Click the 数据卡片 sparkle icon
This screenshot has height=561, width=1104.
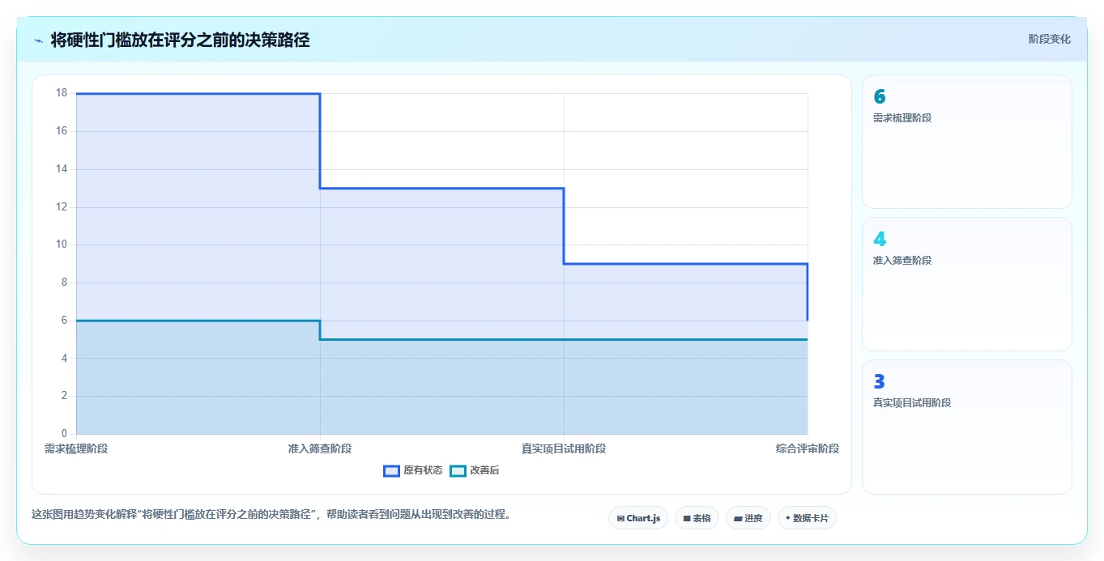[x=787, y=518]
